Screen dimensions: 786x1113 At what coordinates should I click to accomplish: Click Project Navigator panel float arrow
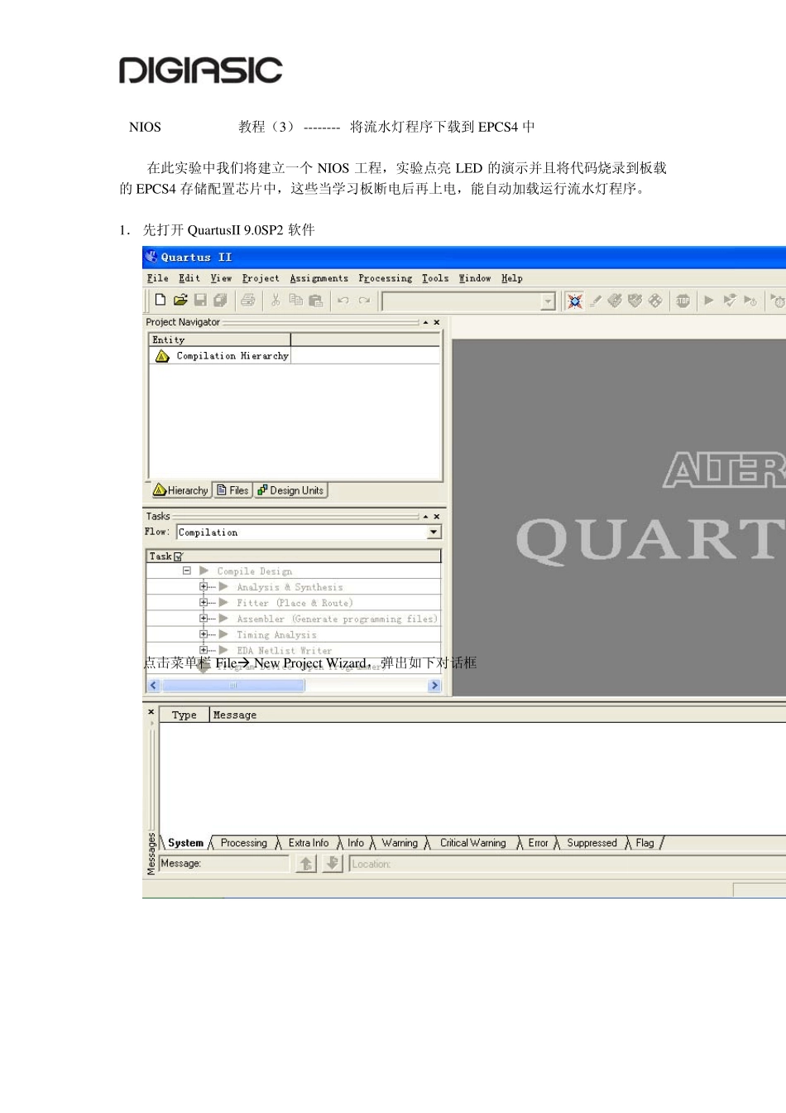click(425, 322)
